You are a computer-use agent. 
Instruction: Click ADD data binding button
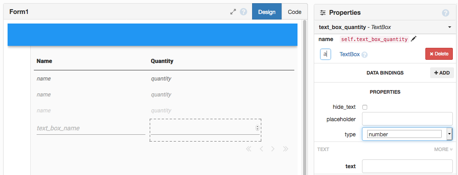(442, 73)
